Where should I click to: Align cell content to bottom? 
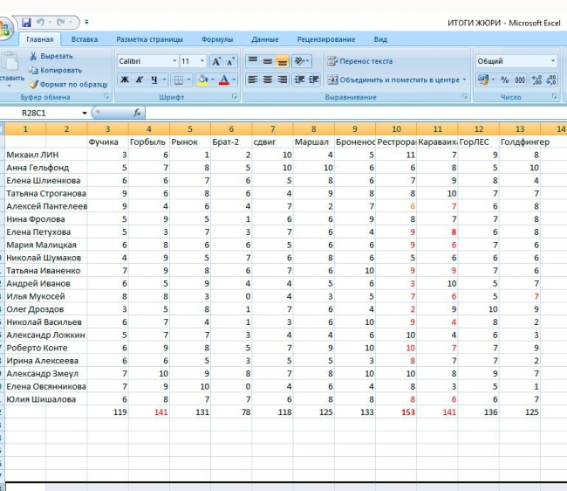(282, 61)
